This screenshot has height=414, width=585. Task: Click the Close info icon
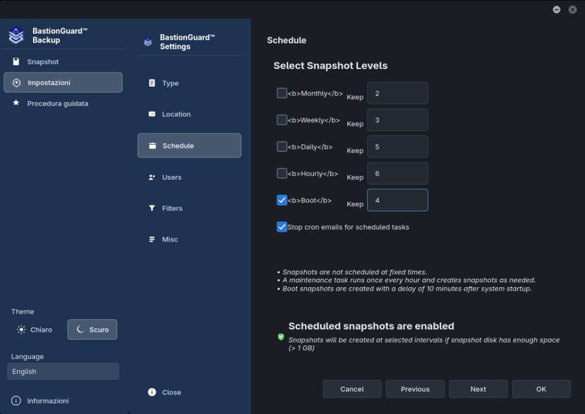[152, 392]
